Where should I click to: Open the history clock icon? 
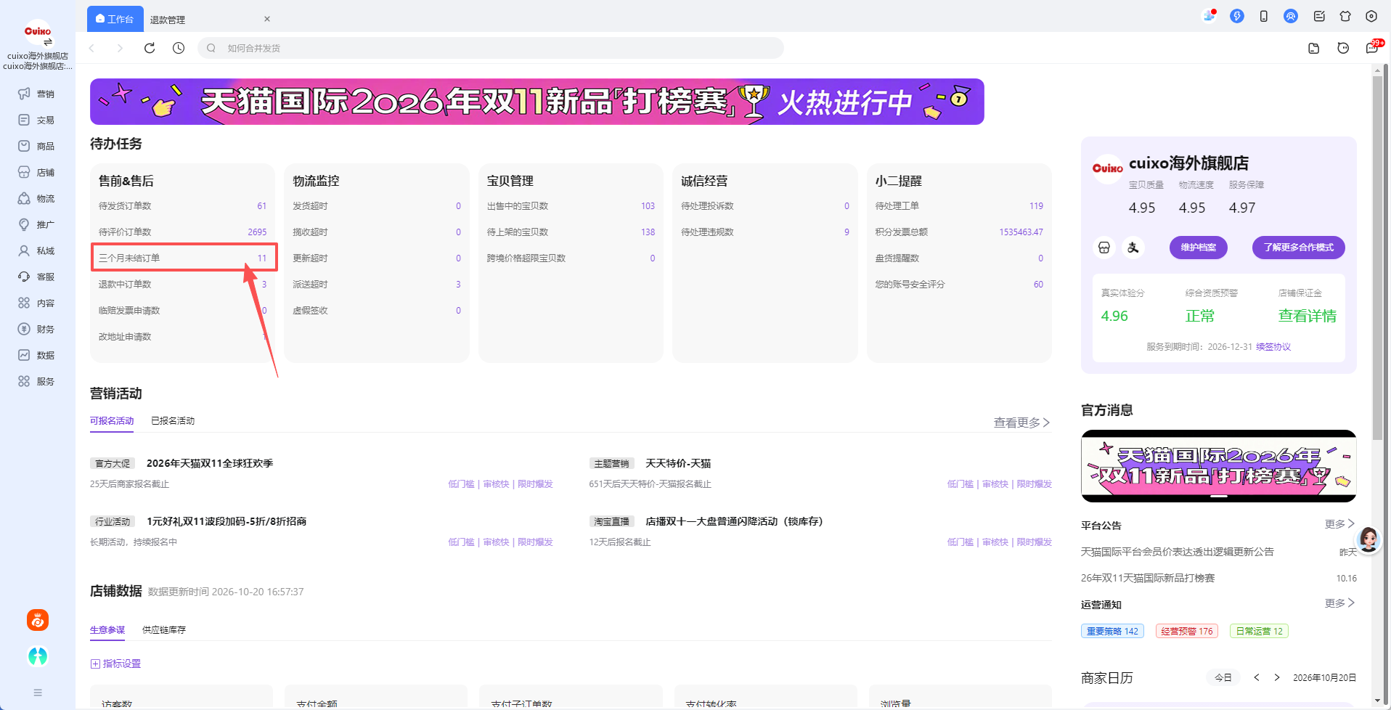(x=179, y=48)
